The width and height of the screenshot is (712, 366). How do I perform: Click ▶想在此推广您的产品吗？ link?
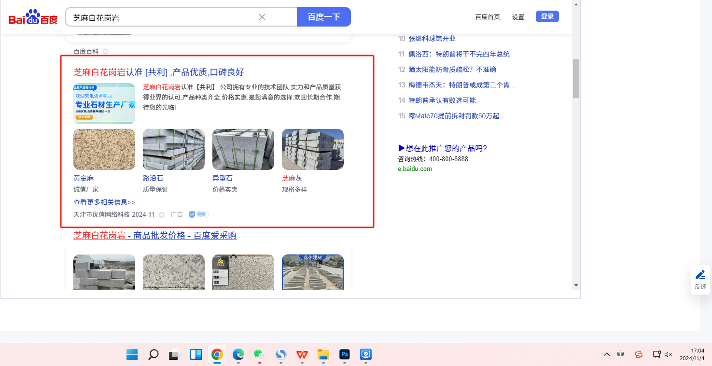pyautogui.click(x=443, y=148)
